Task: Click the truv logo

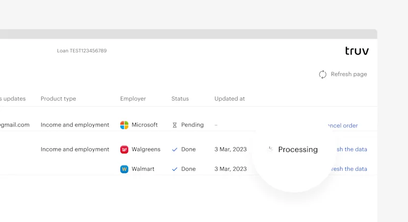Action: [356, 51]
